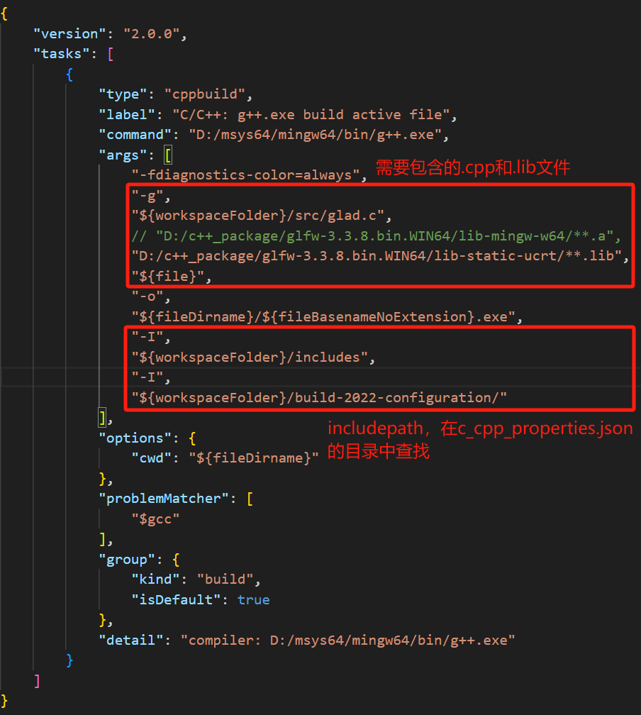Click the "build" kind value
The height and width of the screenshot is (715, 641).
225,579
